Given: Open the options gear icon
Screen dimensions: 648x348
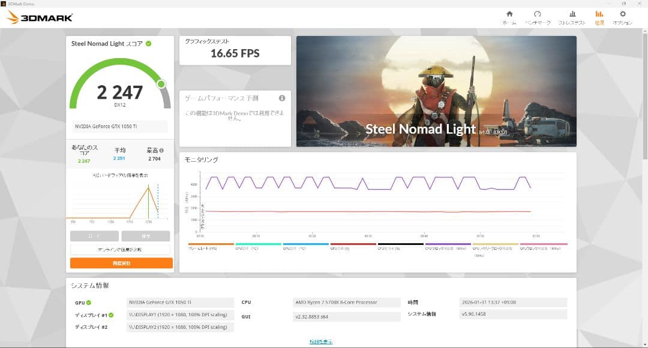Looking at the screenshot, I should tap(623, 15).
